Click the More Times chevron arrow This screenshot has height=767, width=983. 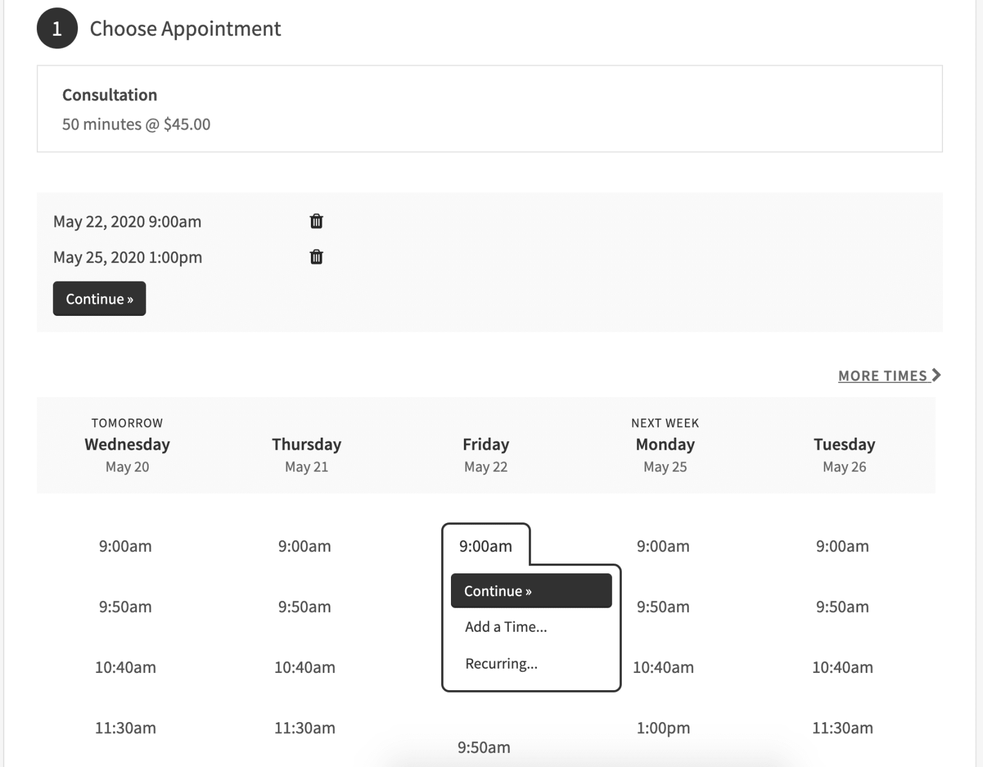point(936,375)
